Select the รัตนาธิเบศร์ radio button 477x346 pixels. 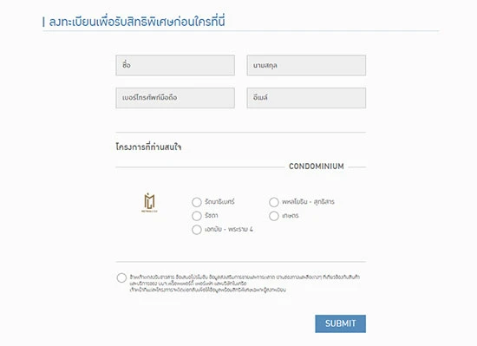197,202
